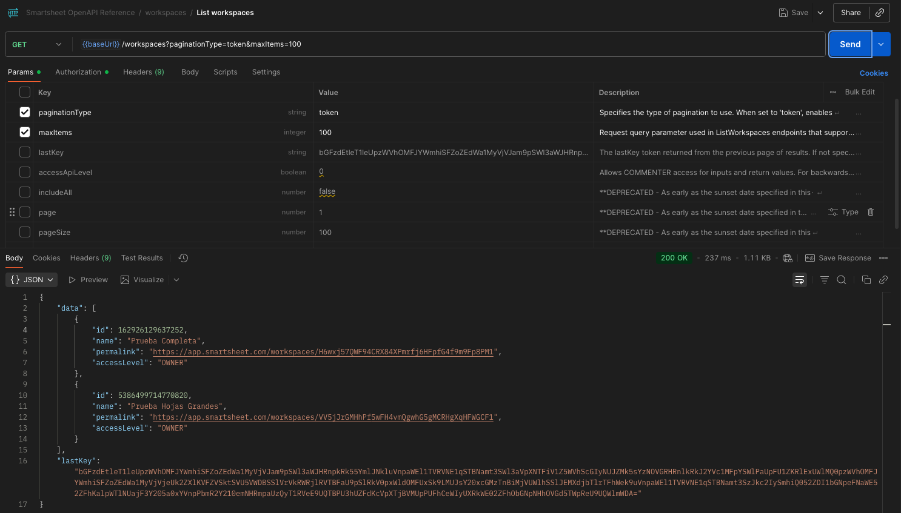This screenshot has height=513, width=901.
Task: Click the Visualize response button
Action: coord(142,280)
